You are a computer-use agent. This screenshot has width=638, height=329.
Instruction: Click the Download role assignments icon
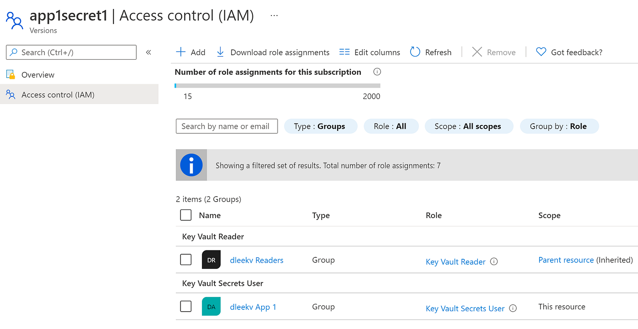pos(220,52)
